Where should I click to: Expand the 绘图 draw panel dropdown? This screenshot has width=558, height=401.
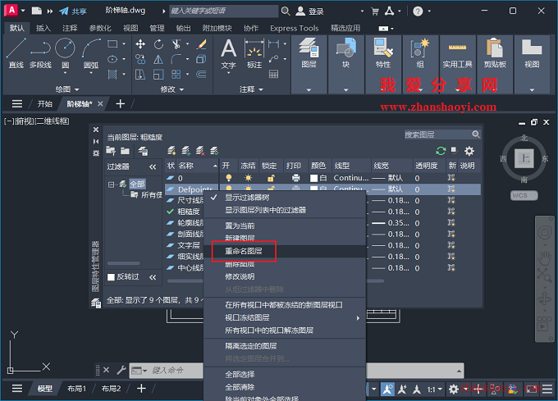(x=67, y=89)
